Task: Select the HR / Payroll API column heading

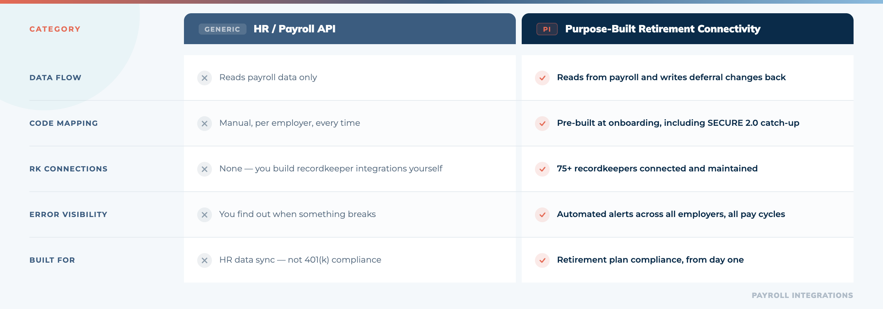Action: click(x=295, y=29)
